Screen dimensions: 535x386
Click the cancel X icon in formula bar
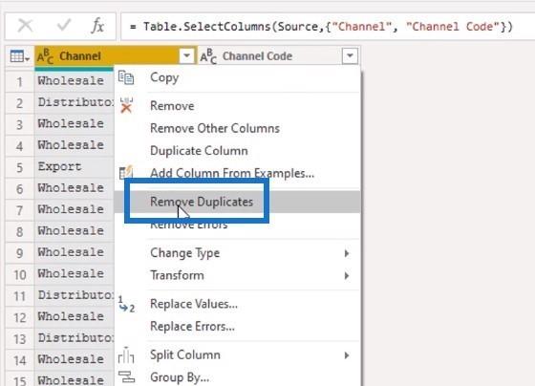pyautogui.click(x=25, y=26)
